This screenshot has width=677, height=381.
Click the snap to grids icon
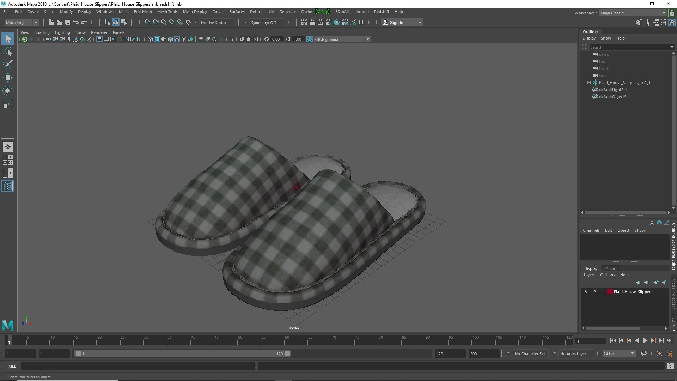(148, 22)
